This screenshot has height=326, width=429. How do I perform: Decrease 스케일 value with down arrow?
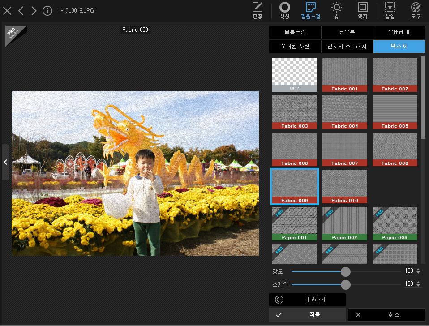pos(418,285)
